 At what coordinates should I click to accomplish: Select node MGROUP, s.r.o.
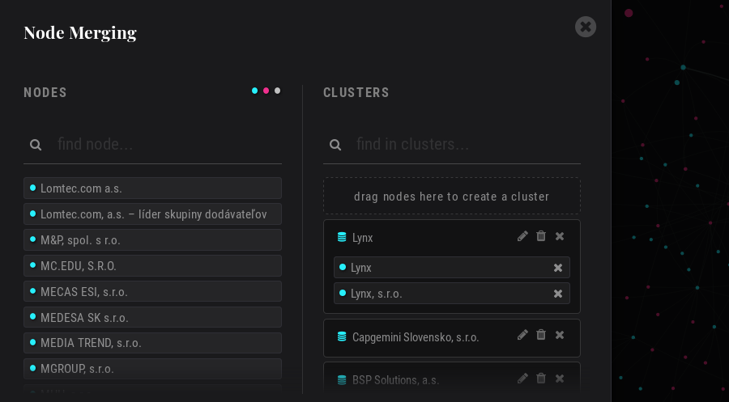point(152,369)
